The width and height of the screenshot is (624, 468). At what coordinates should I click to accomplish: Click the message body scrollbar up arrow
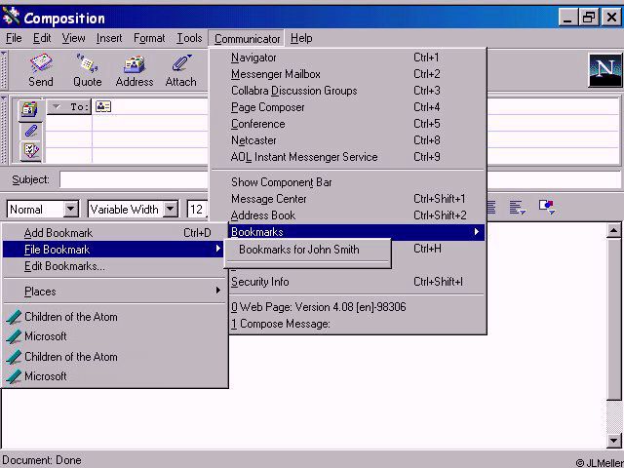pyautogui.click(x=613, y=230)
